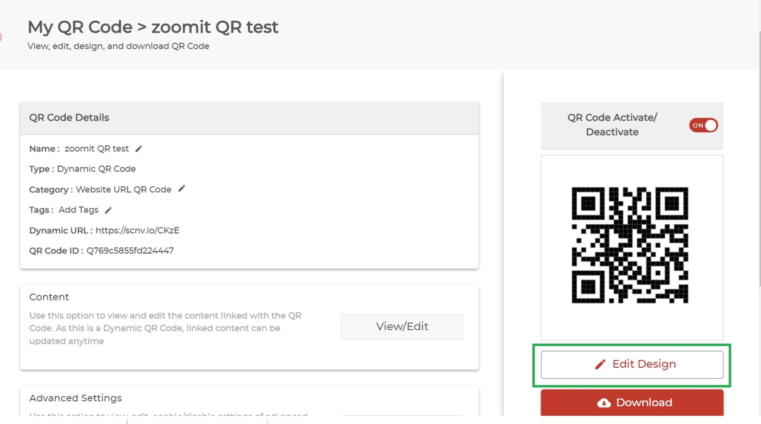
Task: Open the Dynamic URL scnv.io link
Action: (x=137, y=230)
